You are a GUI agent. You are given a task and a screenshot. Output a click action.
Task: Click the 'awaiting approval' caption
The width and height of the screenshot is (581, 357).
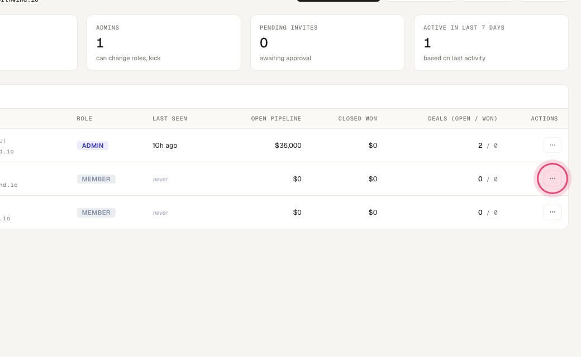[x=285, y=58]
